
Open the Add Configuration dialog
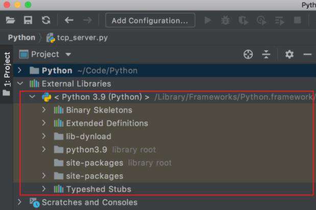150,20
